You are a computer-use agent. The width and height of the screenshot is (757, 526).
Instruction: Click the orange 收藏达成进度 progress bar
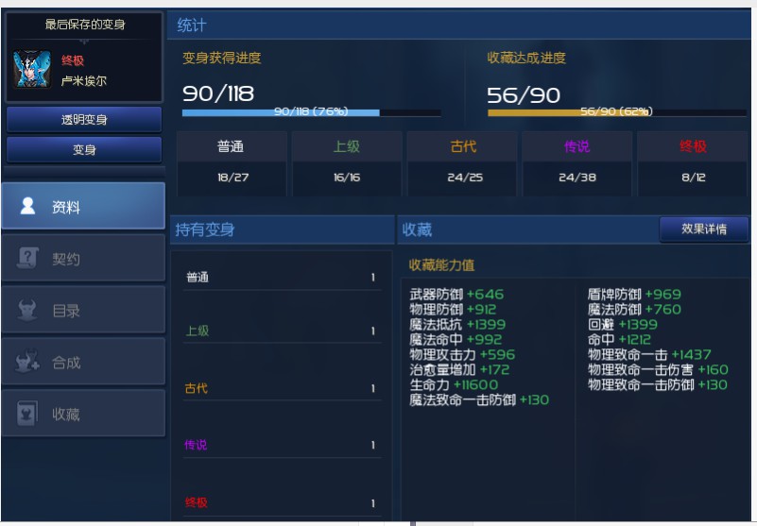616,111
